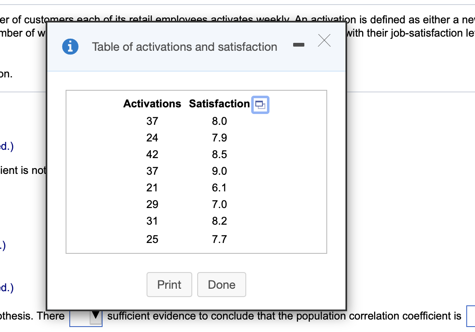This screenshot has height=332, width=475.
Task: Click the blue info icon in dialog header
Action: pyautogui.click(x=70, y=47)
